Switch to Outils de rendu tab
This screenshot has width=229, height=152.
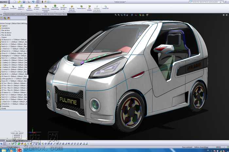coord(49,14)
